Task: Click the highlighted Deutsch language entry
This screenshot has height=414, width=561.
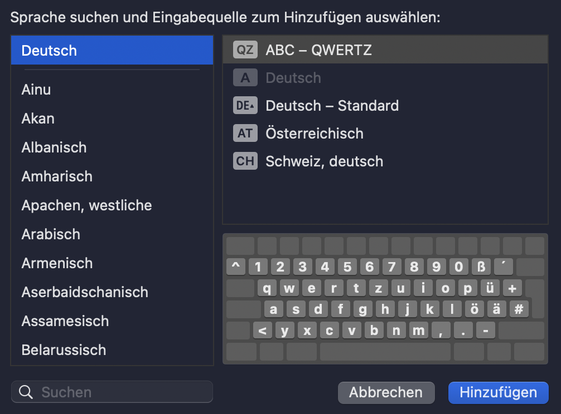Action: point(49,50)
